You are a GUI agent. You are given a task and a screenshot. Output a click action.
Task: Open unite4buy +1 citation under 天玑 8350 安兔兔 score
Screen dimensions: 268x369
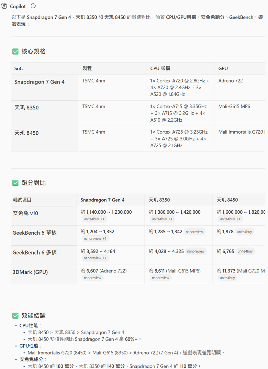click(162, 219)
